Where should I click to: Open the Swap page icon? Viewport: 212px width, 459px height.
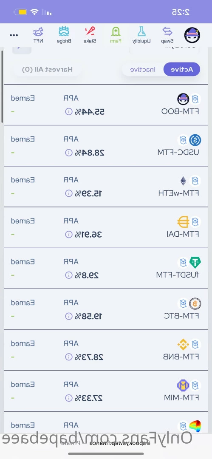pyautogui.click(x=167, y=31)
